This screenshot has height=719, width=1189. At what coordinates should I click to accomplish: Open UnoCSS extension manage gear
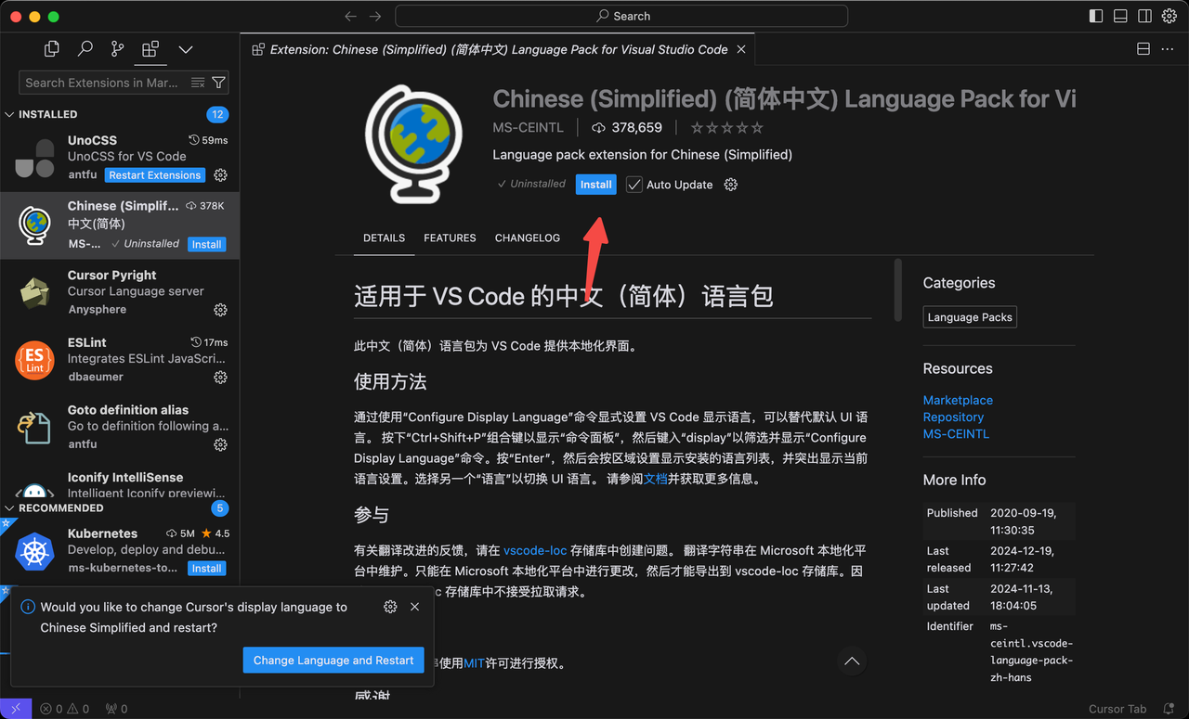click(220, 175)
